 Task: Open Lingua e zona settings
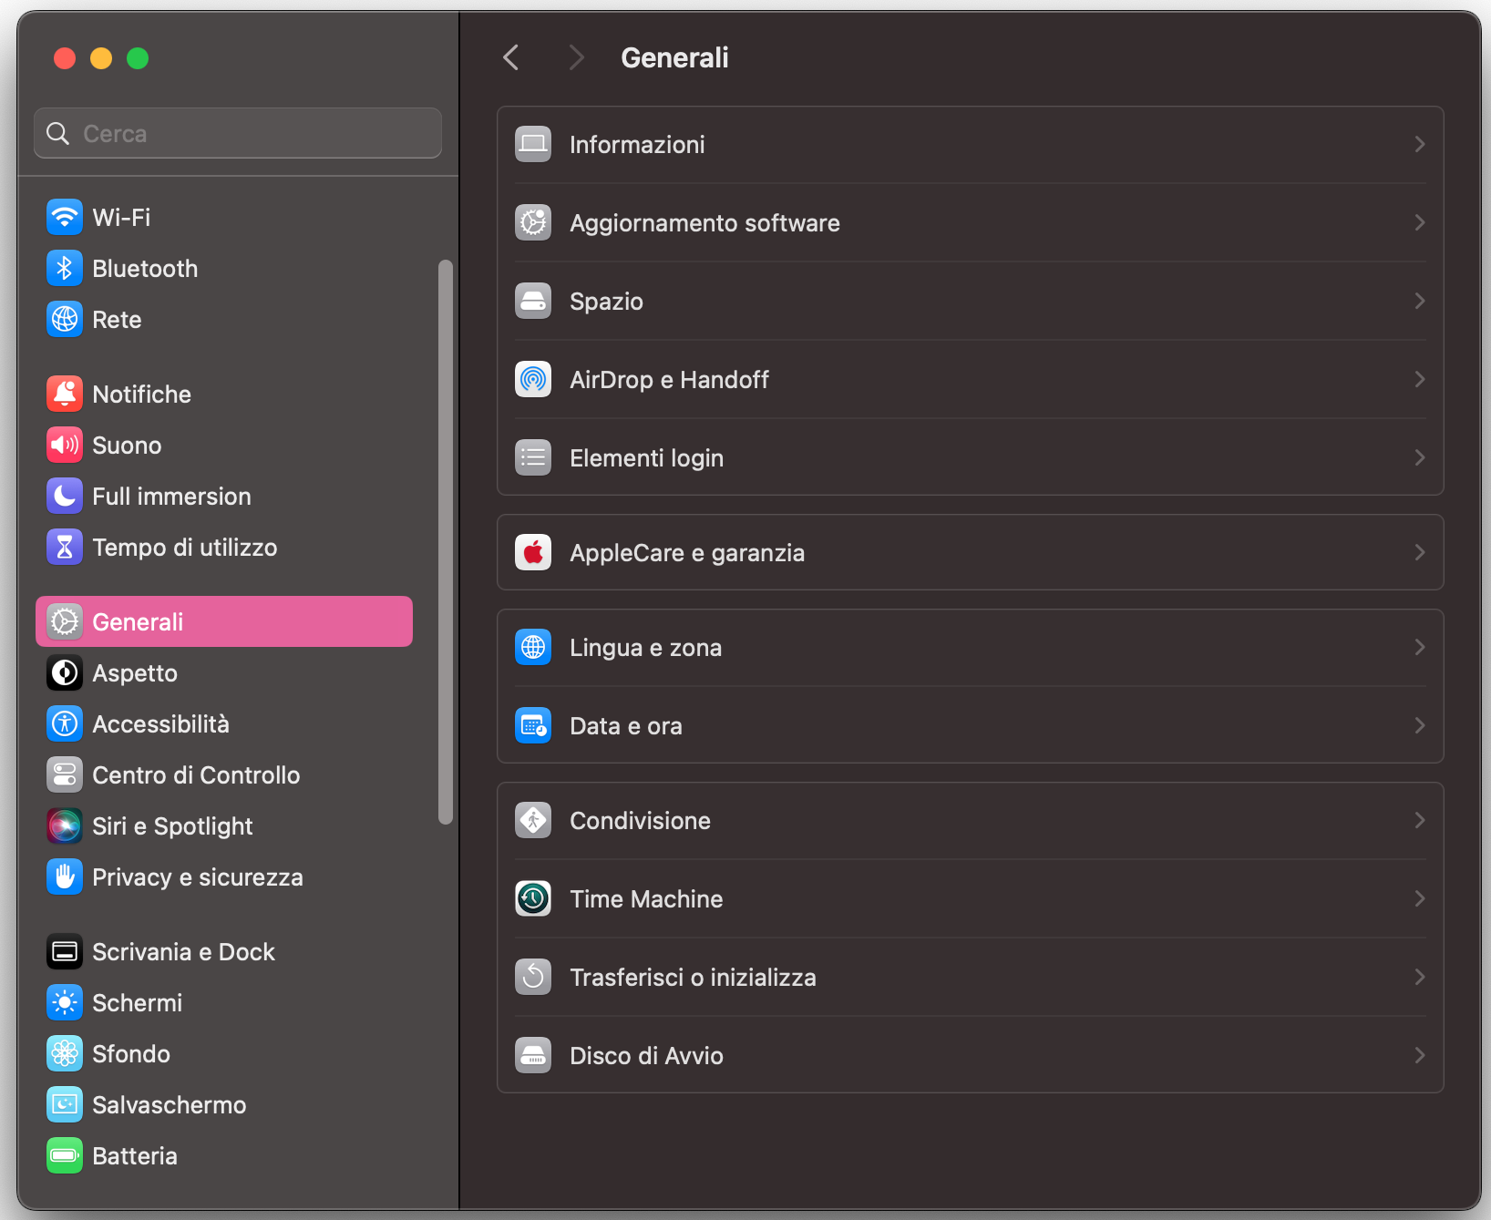645,647
